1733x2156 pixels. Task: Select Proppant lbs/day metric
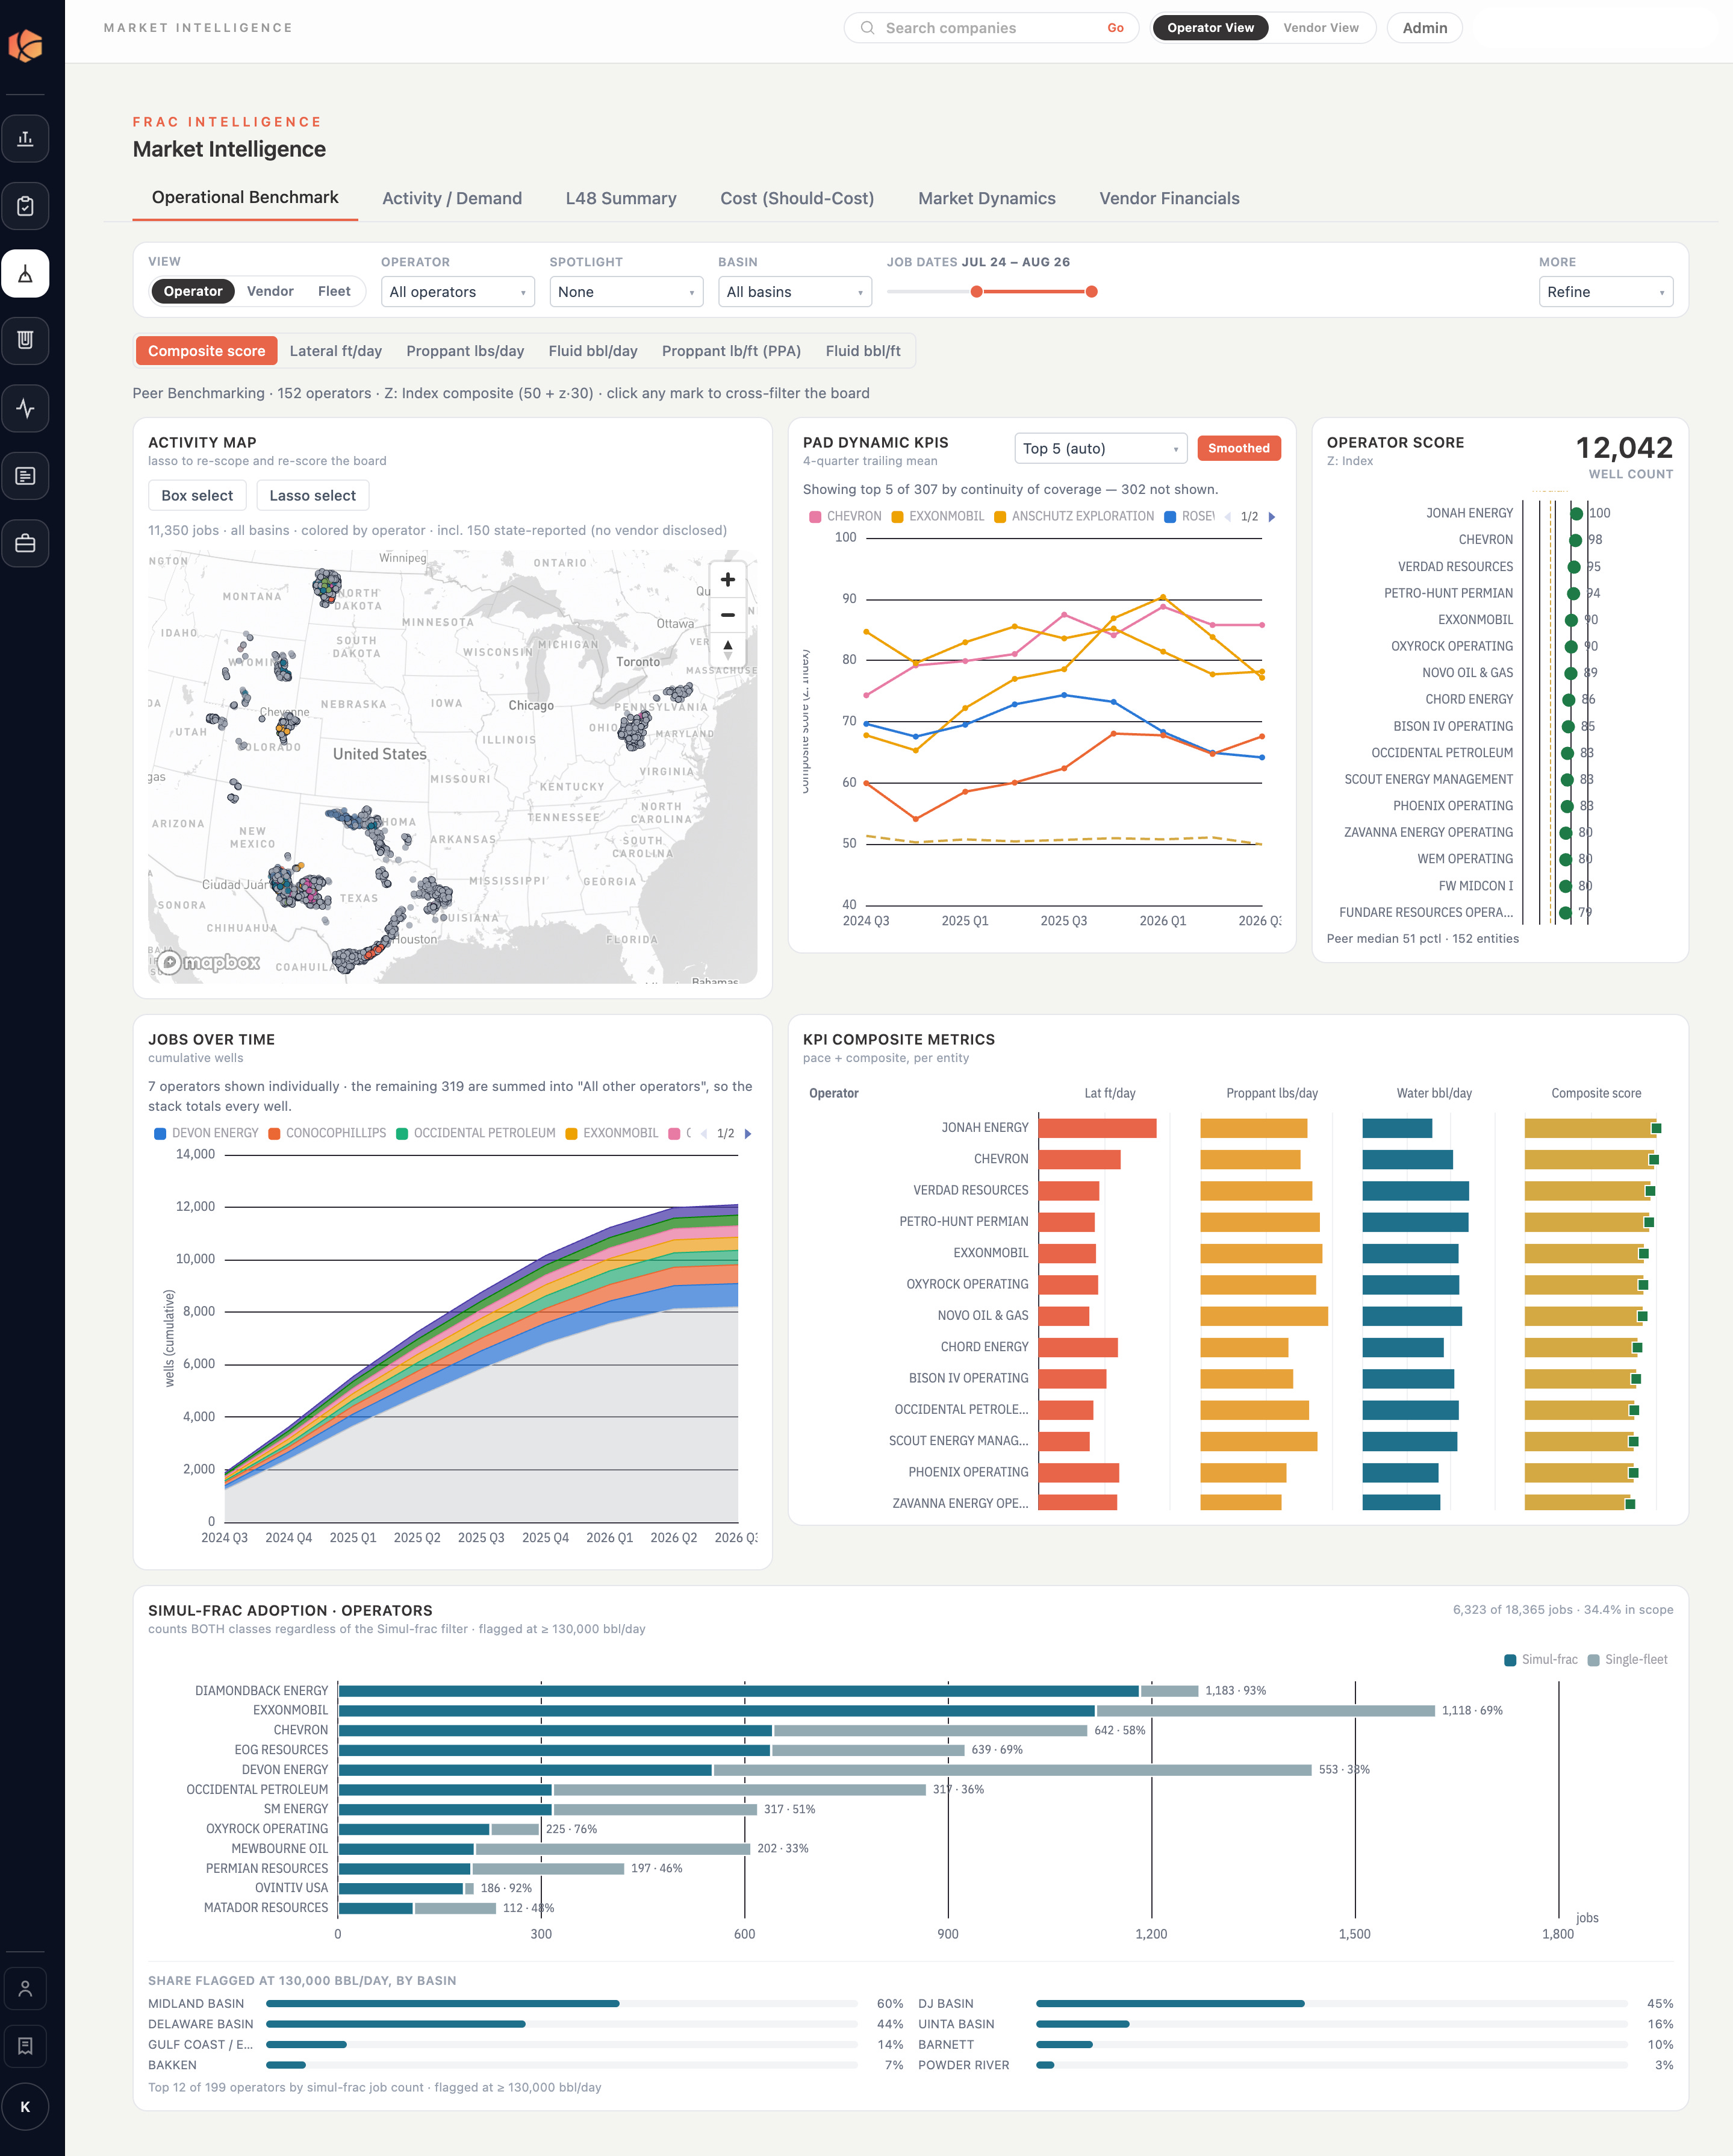(x=465, y=351)
